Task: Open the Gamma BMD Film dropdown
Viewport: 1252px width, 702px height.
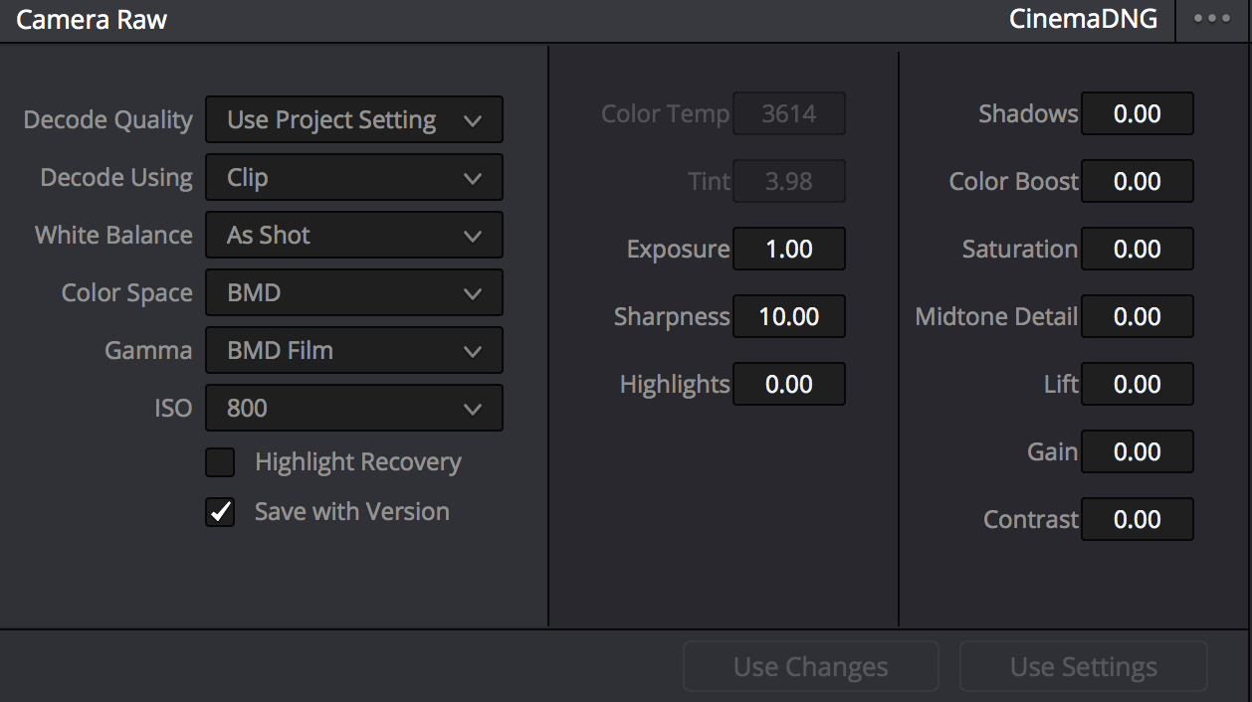Action: tap(353, 351)
